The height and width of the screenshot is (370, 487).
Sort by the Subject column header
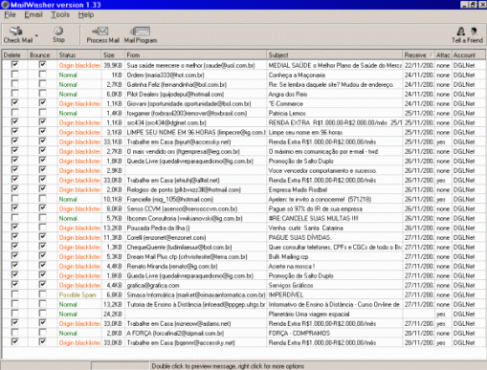point(335,54)
